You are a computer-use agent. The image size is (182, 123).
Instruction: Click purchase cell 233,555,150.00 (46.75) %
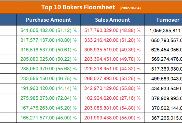(48, 78)
